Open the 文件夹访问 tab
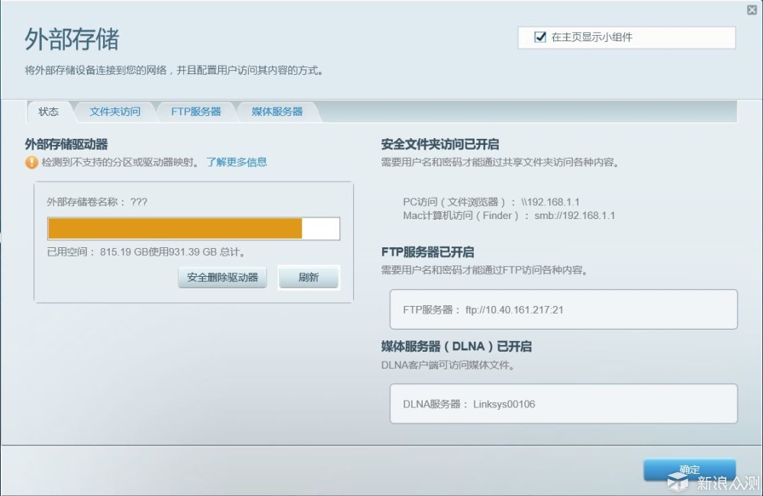Screen dimensions: 763x496 115,111
